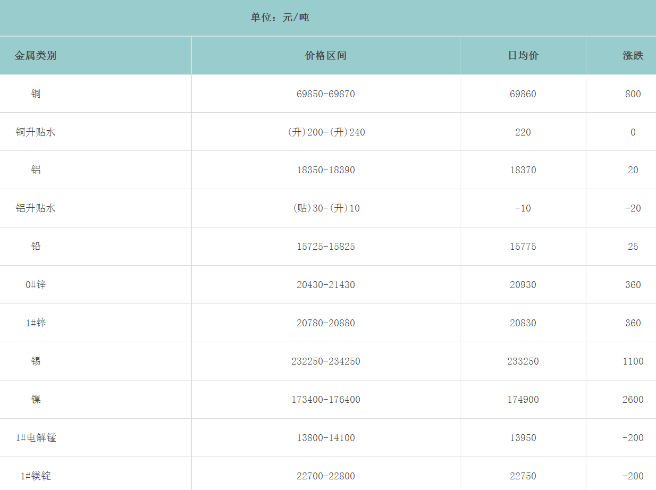Click price range 232250-234250 for tin
Screen dimensions: 656x490
pos(326,361)
